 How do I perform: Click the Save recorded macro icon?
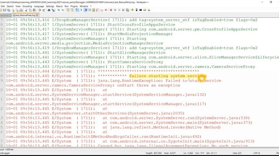pyautogui.click(x=127, y=10)
